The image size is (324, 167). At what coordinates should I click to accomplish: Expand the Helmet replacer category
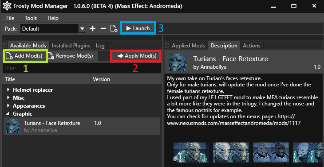(x=8, y=89)
